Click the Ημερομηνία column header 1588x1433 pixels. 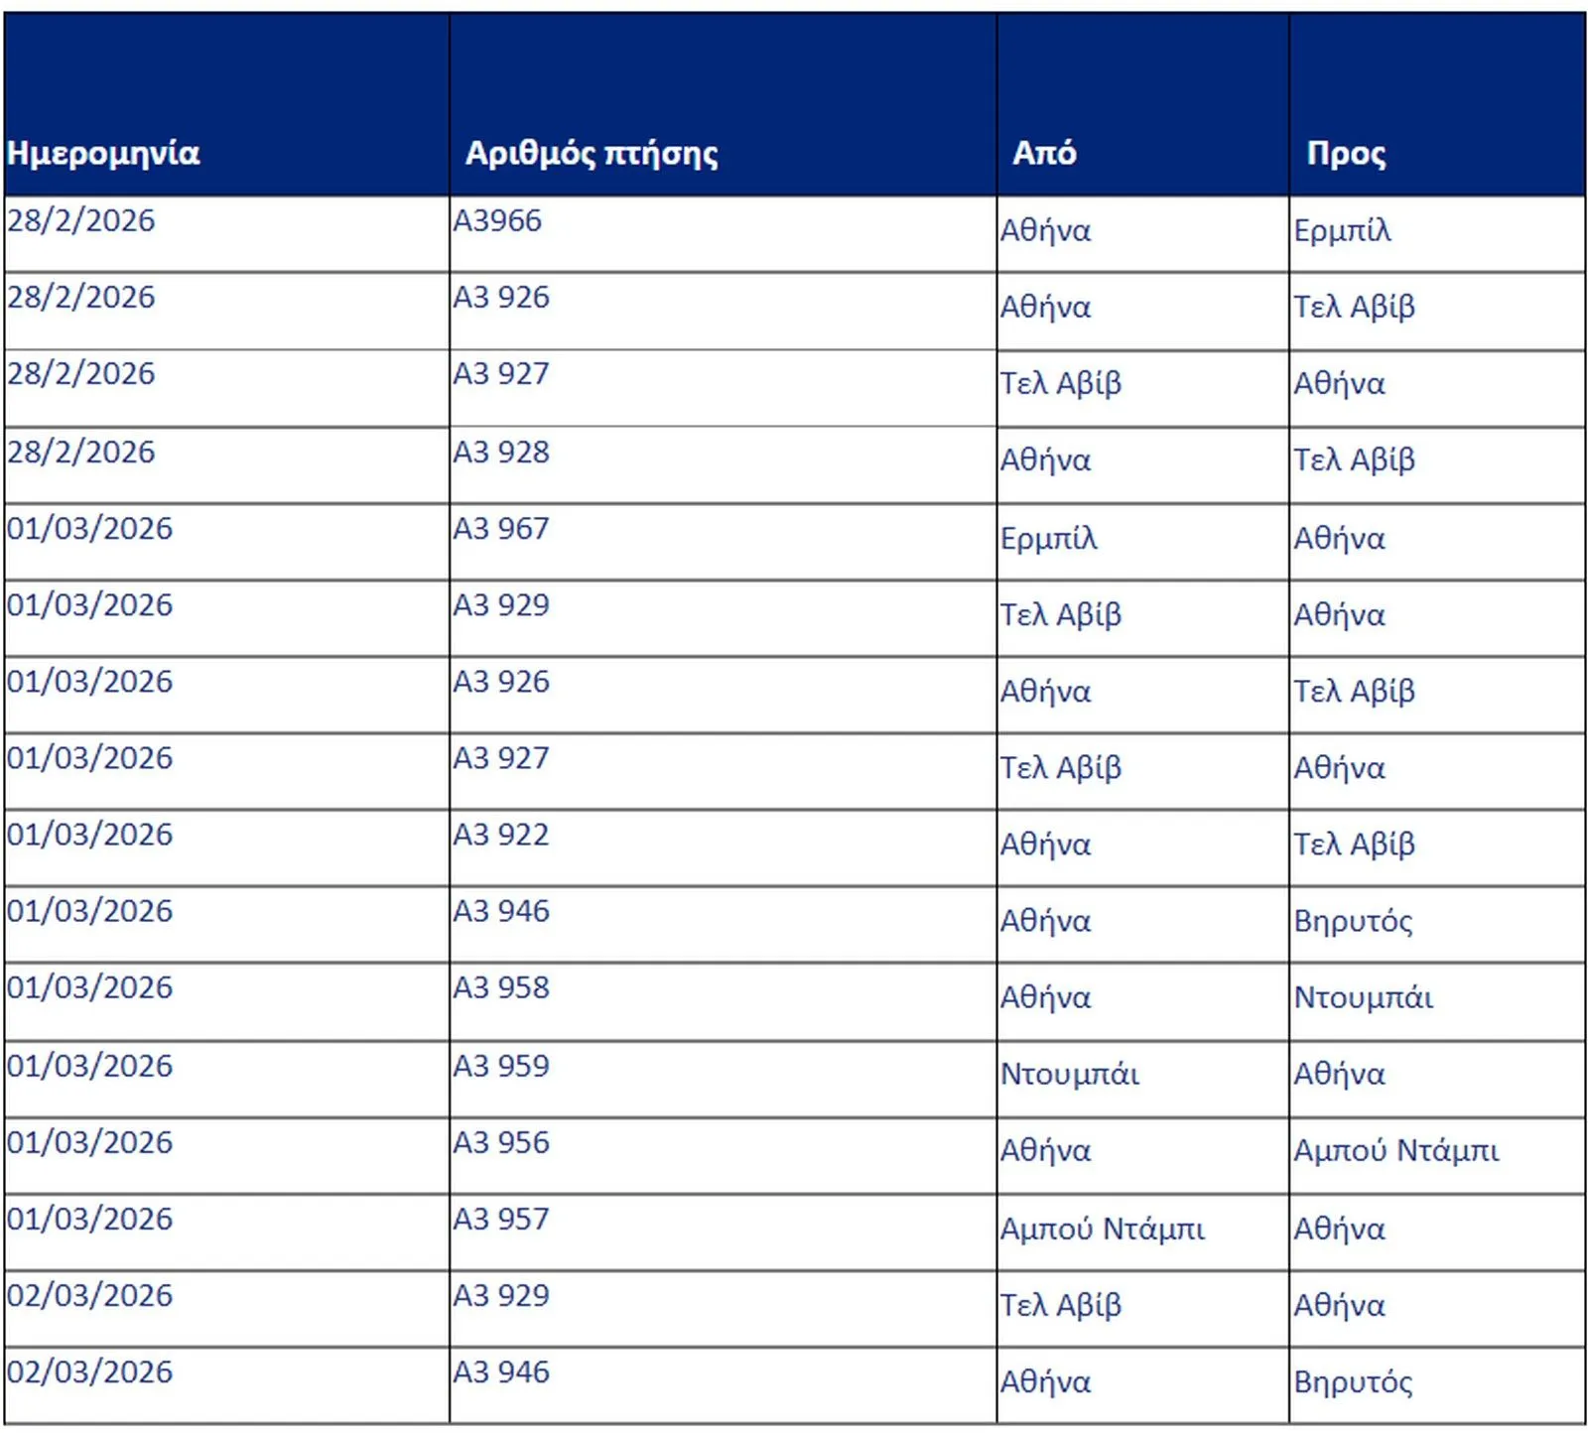click(x=103, y=153)
